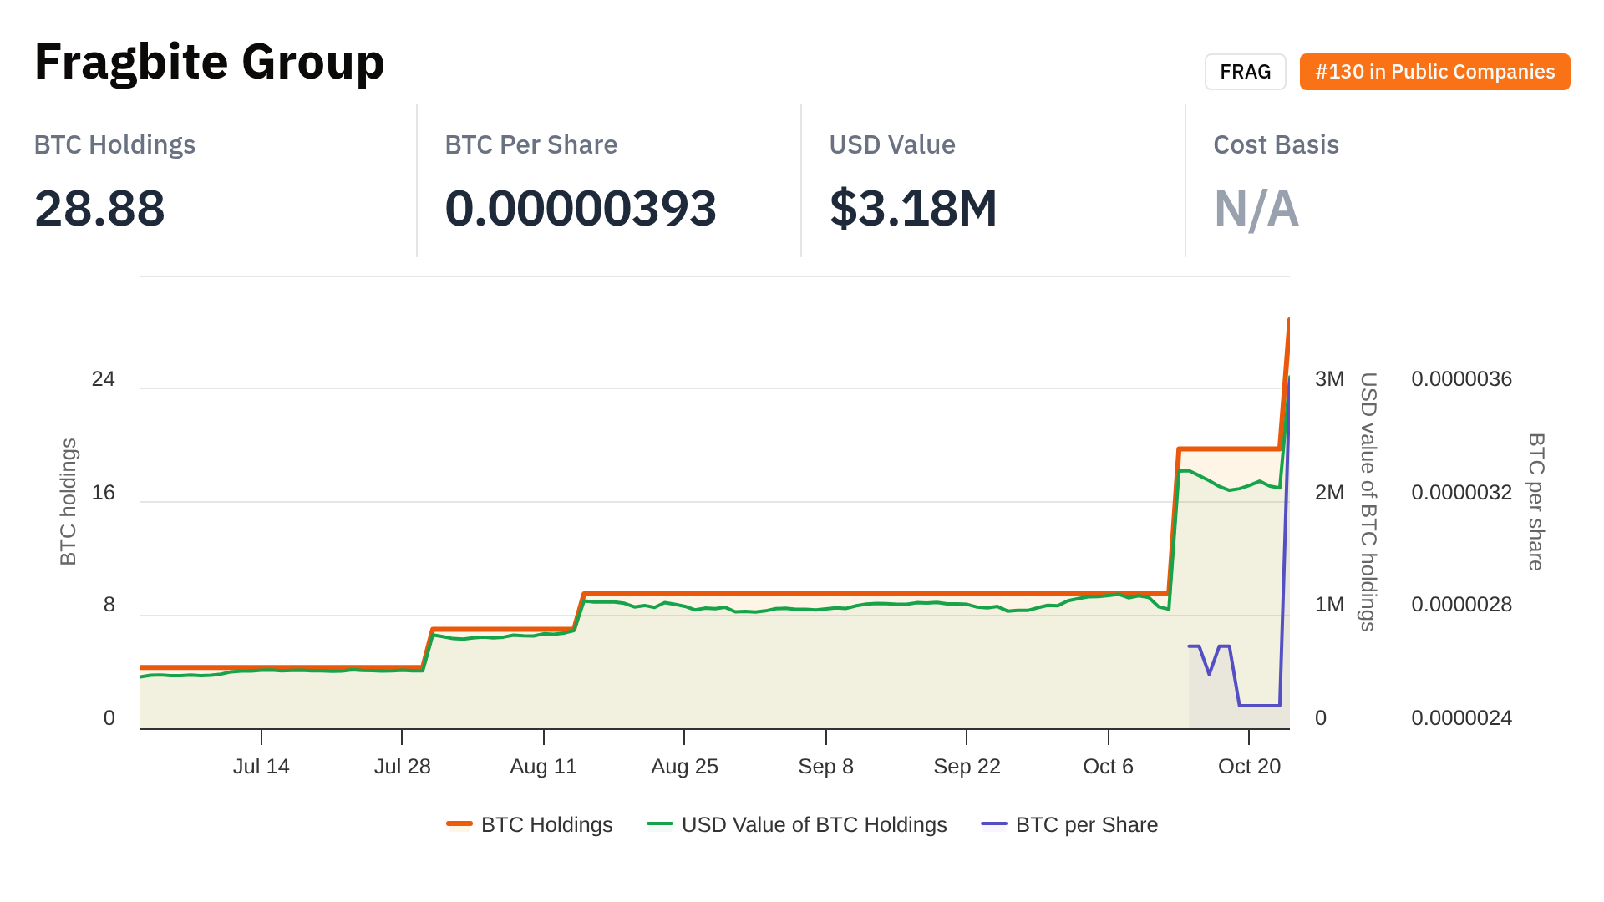Click the Jul 14 x-axis tick label

[x=261, y=766]
